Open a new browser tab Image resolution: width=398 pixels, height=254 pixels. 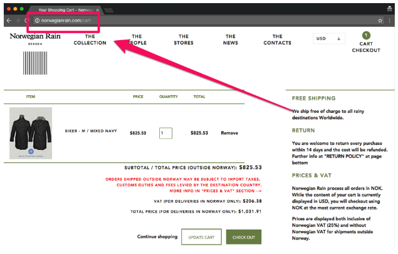(108, 10)
